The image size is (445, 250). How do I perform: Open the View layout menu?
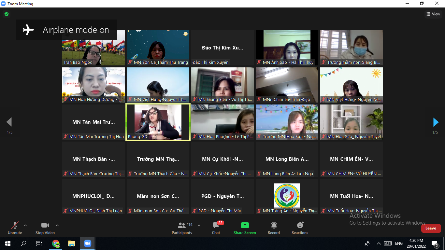433,14
